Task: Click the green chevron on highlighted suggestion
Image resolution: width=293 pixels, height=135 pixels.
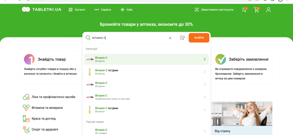Action: (205, 59)
